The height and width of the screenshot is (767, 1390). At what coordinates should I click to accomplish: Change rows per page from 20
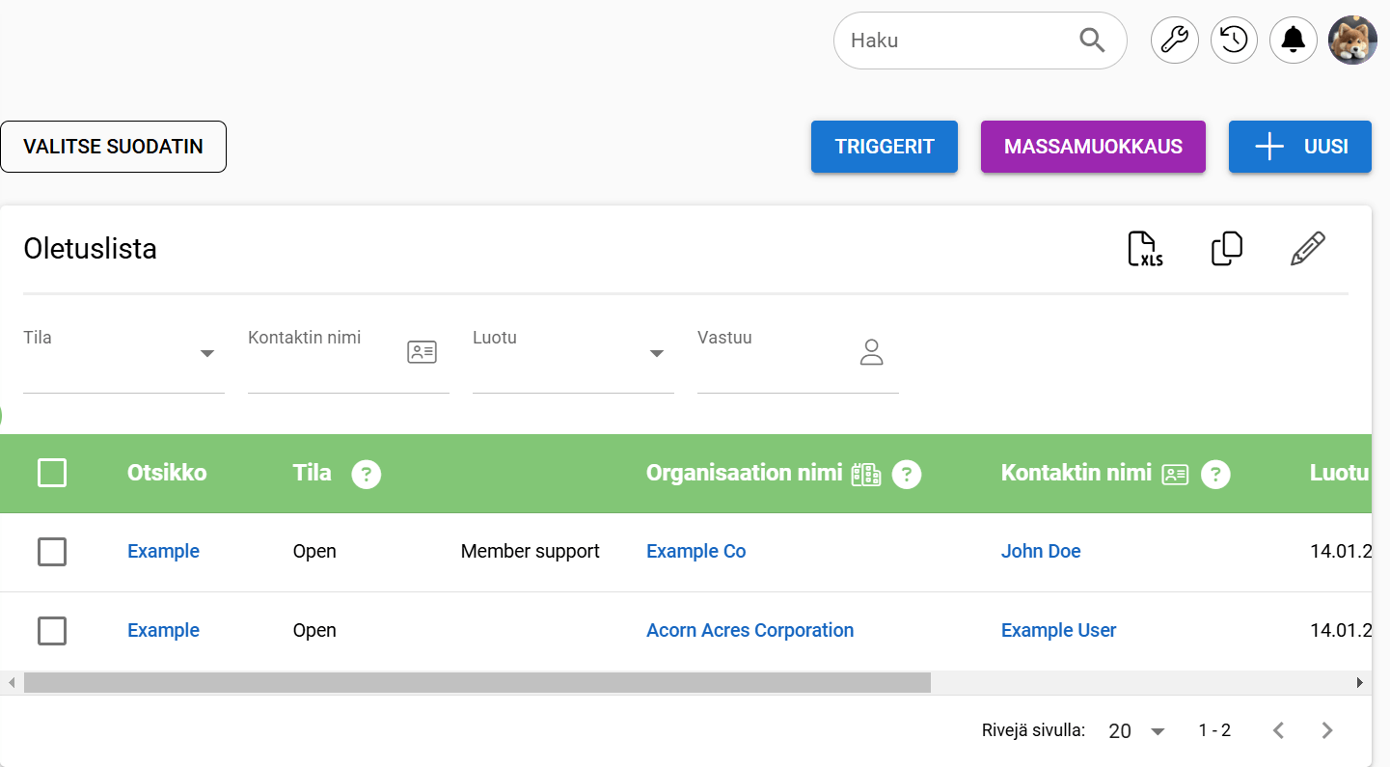coord(1136,730)
